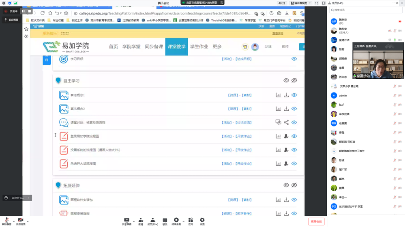Toggle visibility eye for 算法概念1
The image size is (405, 227).
pyautogui.click(x=294, y=95)
